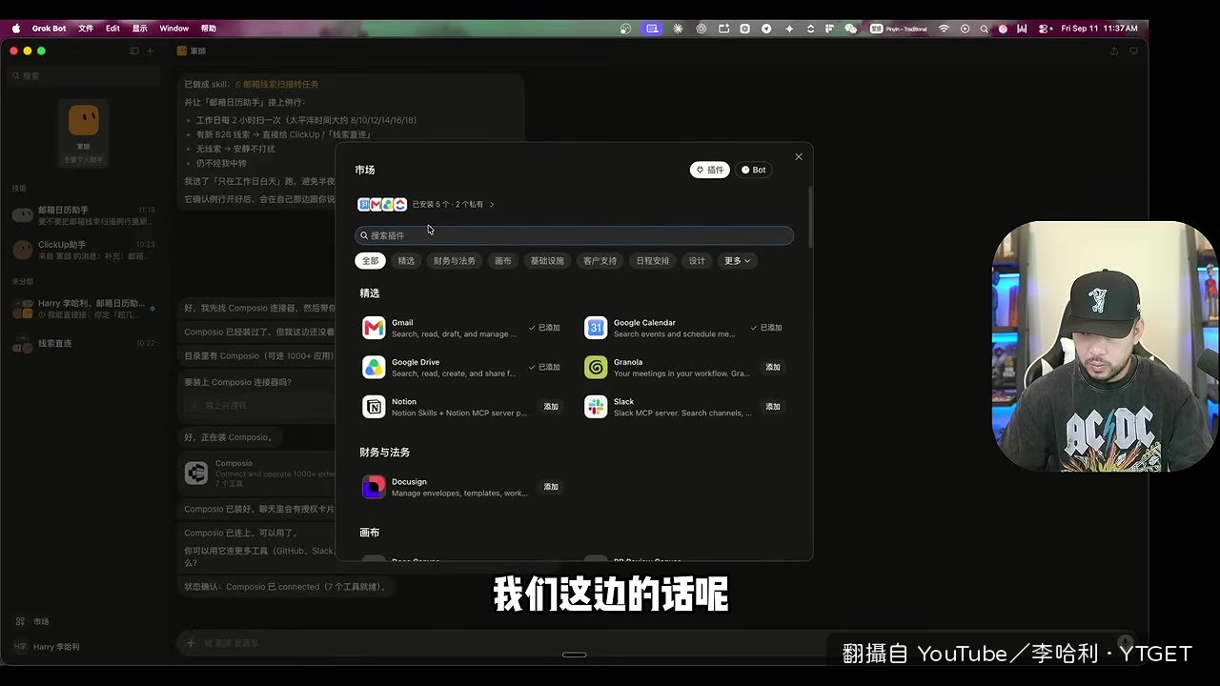Close the 市场 marketplace dialog
Viewport: 1220px width, 686px height.
coord(799,156)
